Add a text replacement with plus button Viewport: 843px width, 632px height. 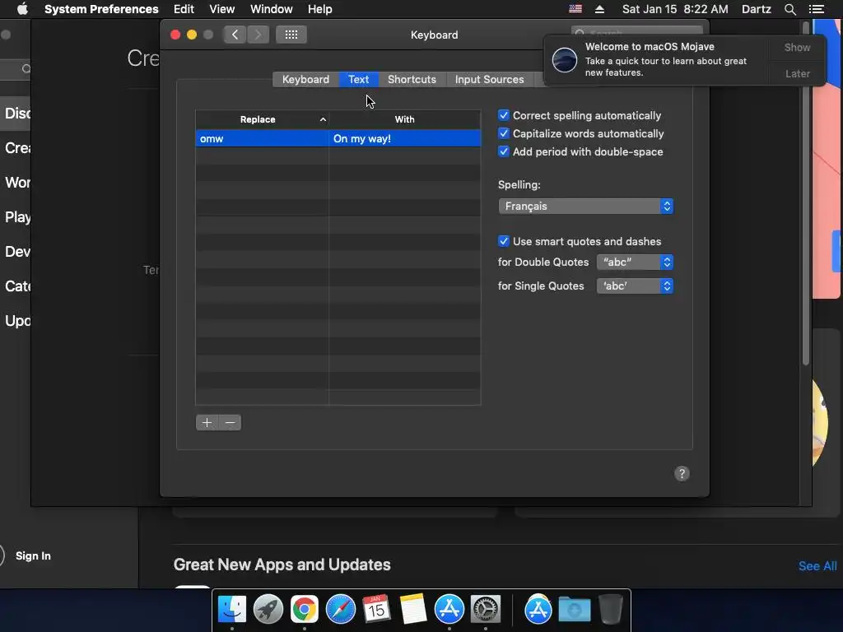pos(207,422)
